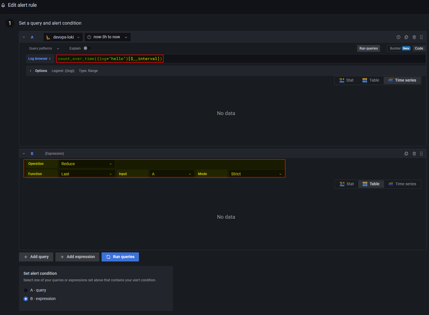The height and width of the screenshot is (315, 429).
Task: Click query A name label
Action: 32,37
